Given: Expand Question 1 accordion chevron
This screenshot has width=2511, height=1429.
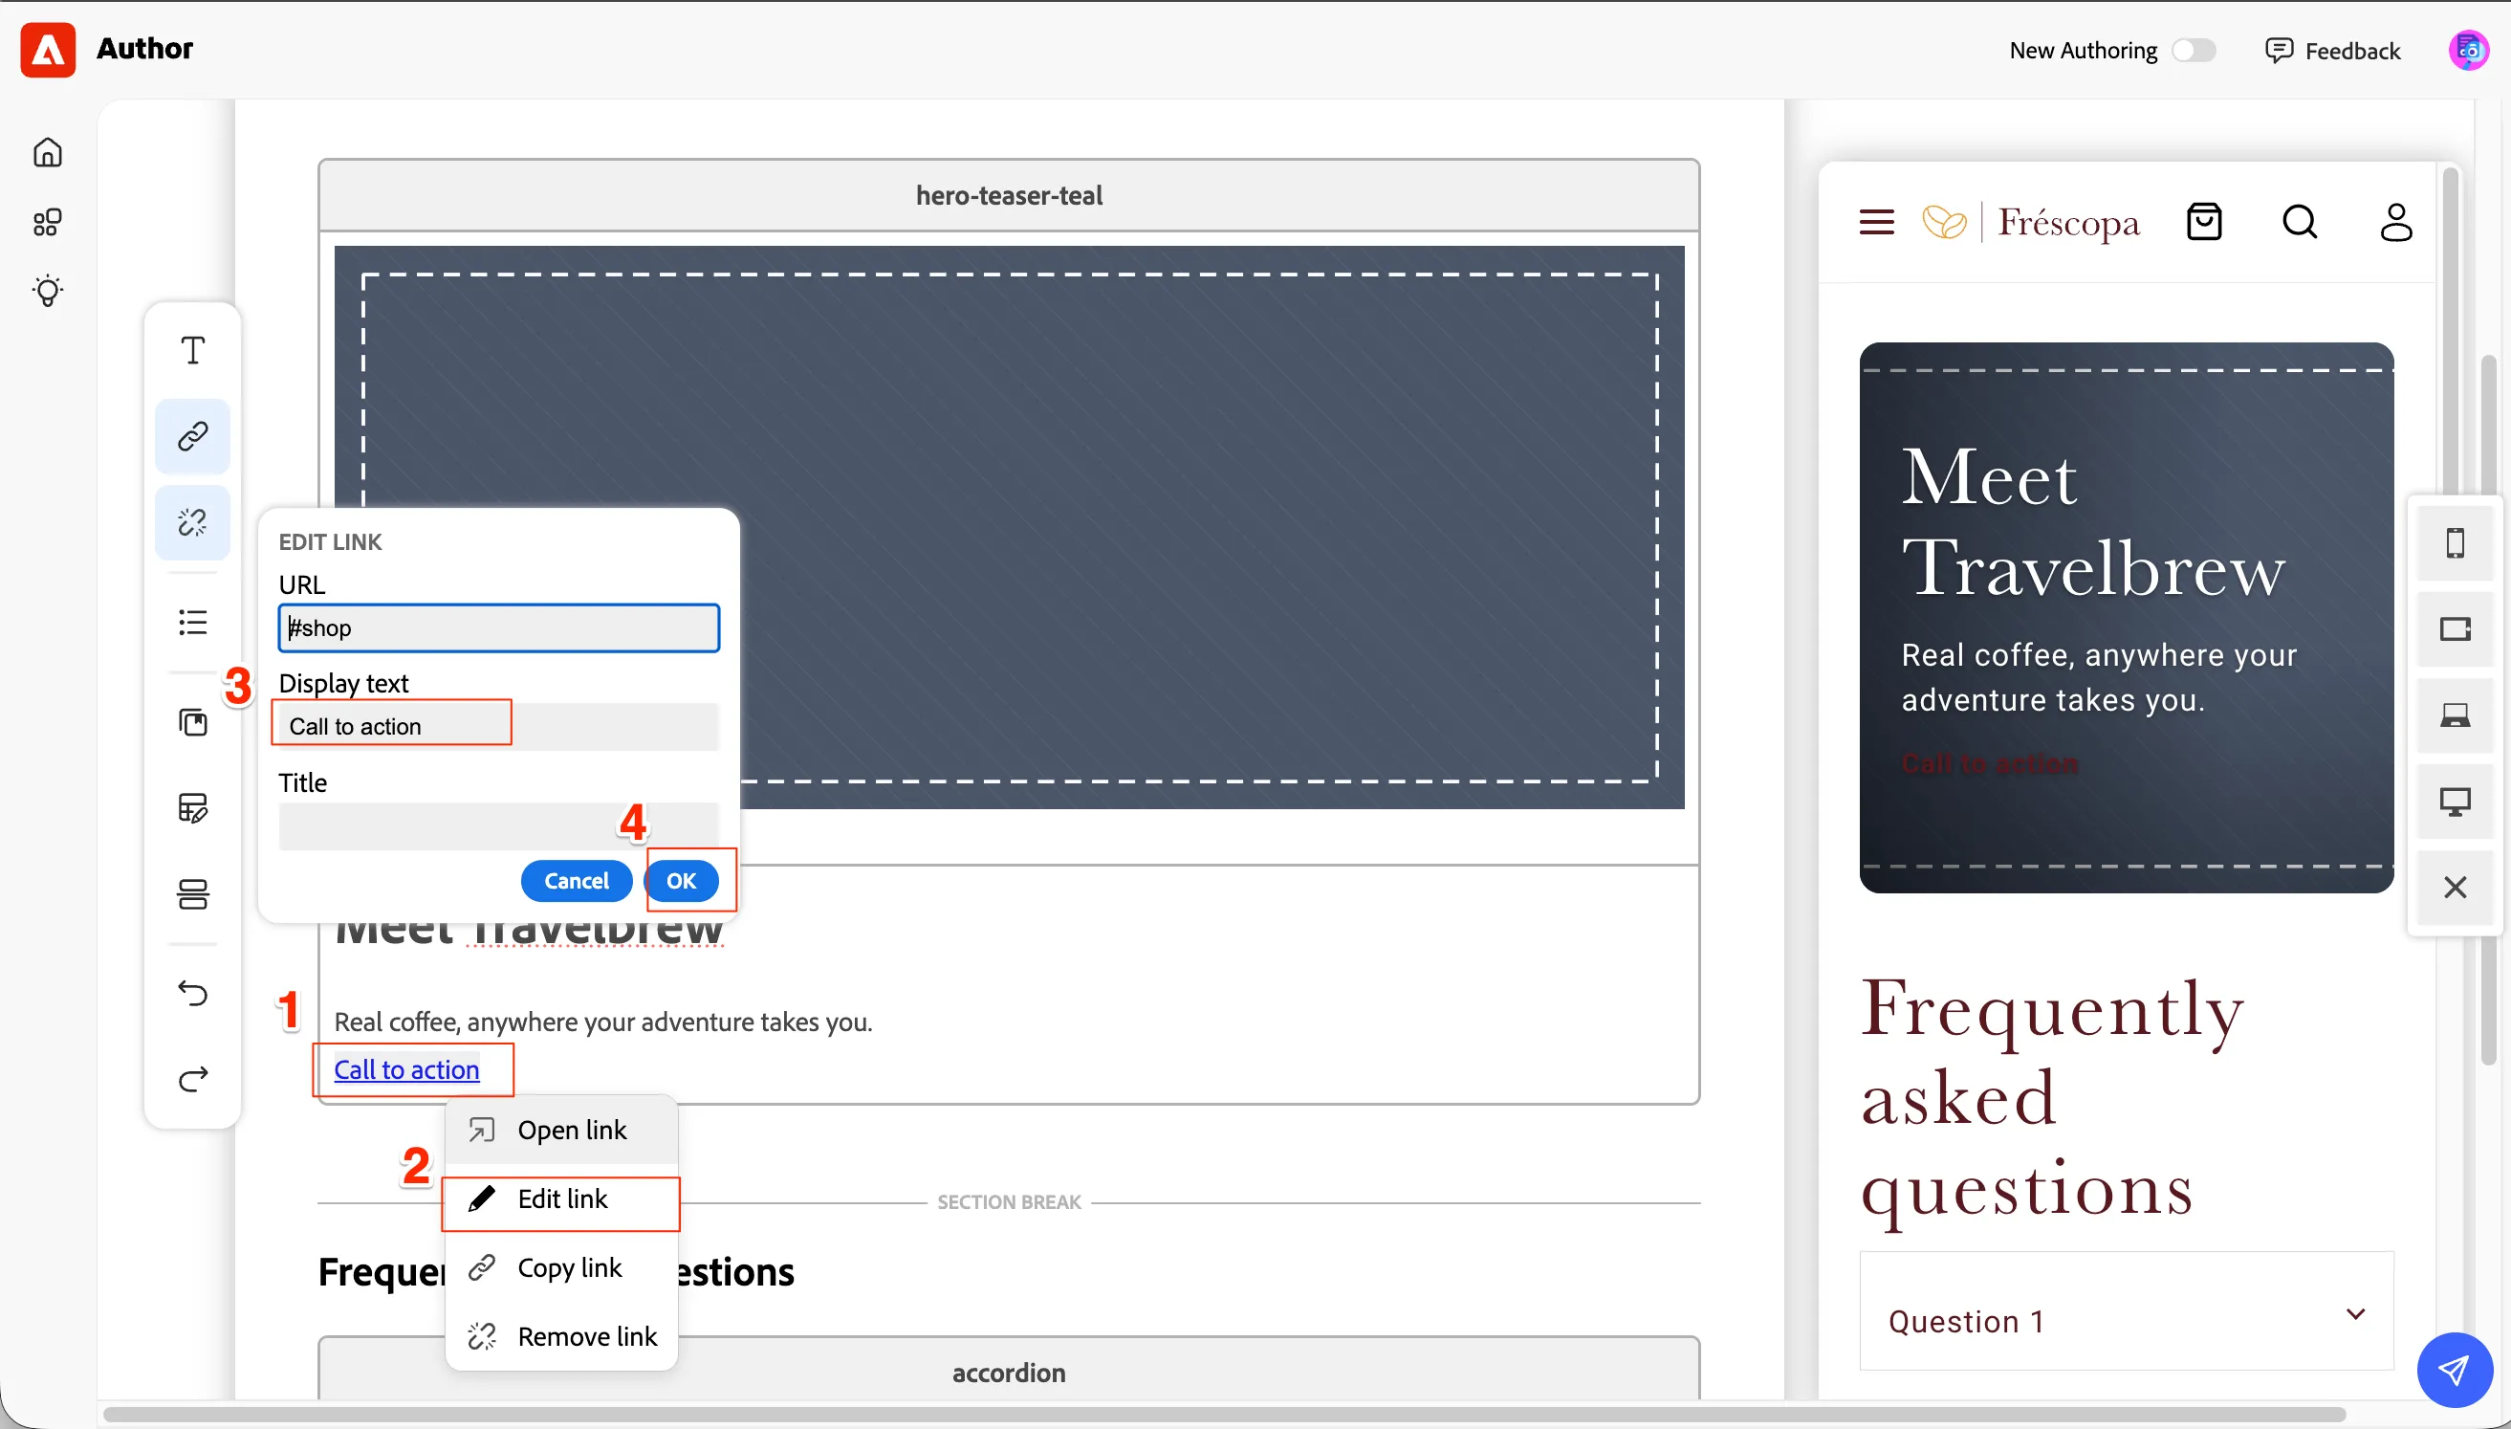Looking at the screenshot, I should coord(2356,1314).
